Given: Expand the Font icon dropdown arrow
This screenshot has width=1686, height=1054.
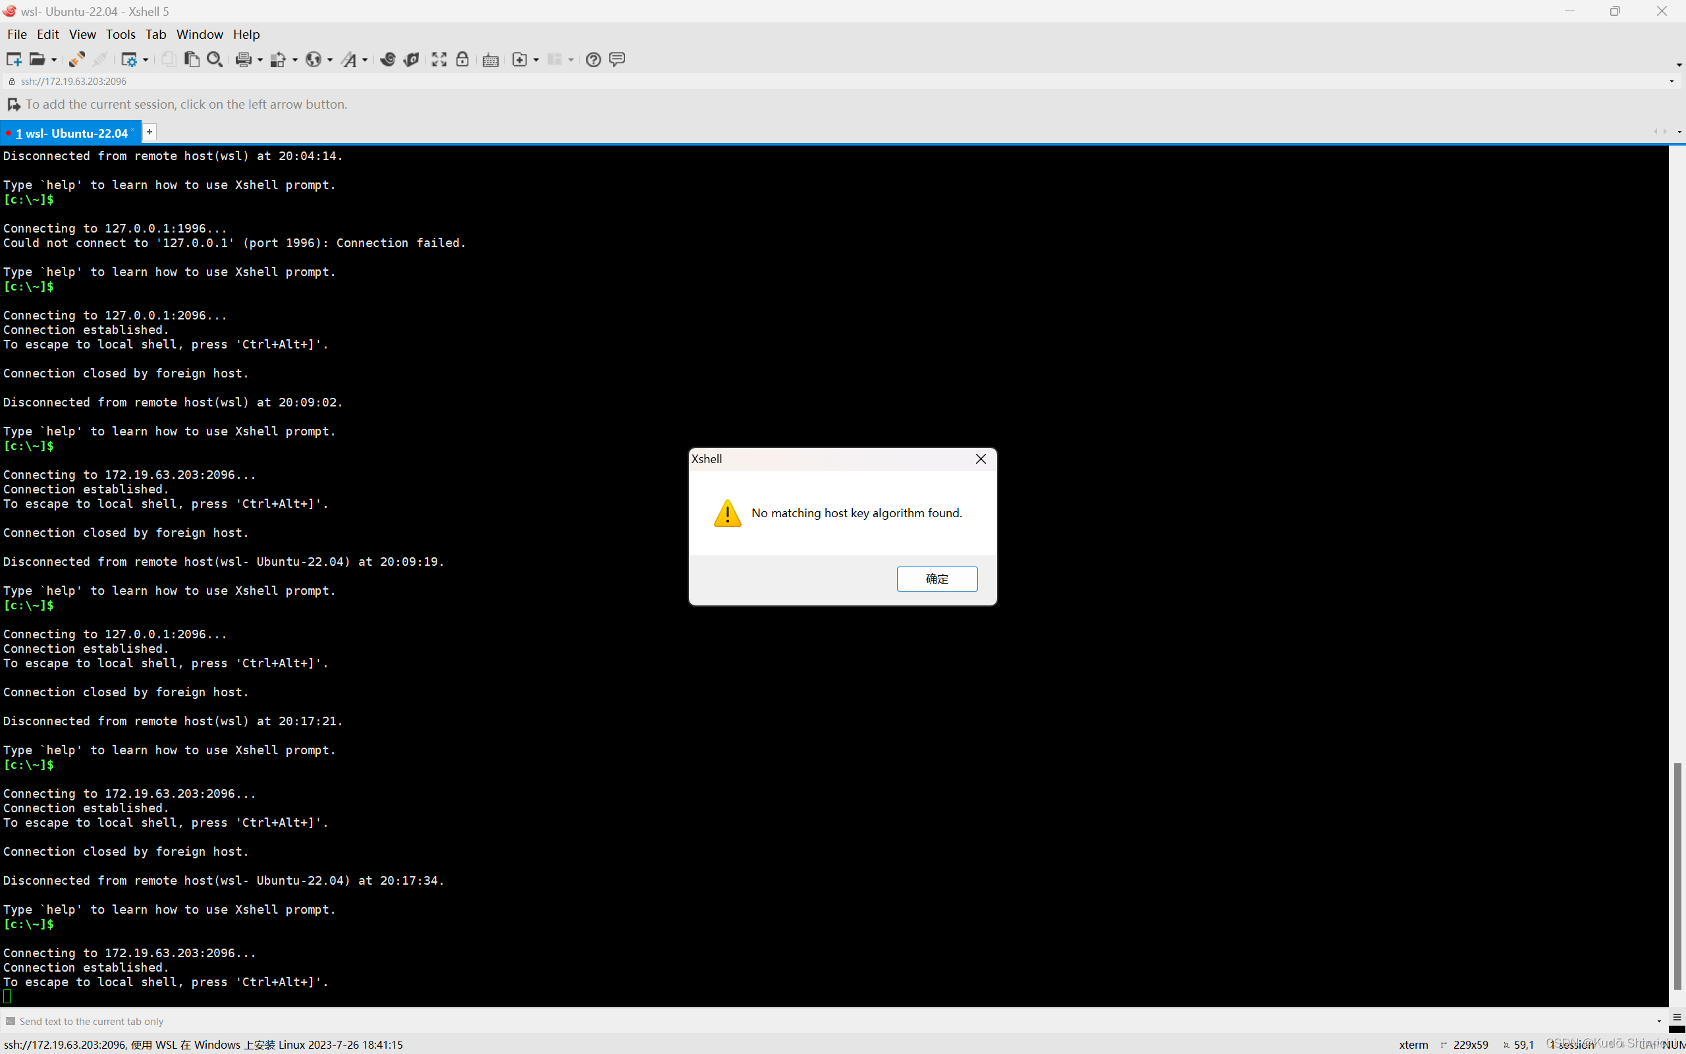Looking at the screenshot, I should coord(364,60).
